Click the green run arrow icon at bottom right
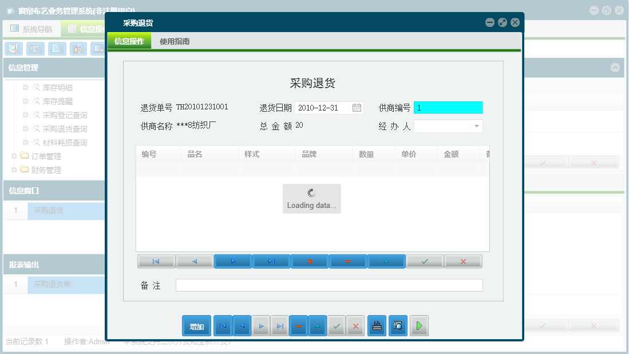Viewport: 629px width, 354px height. (x=419, y=325)
